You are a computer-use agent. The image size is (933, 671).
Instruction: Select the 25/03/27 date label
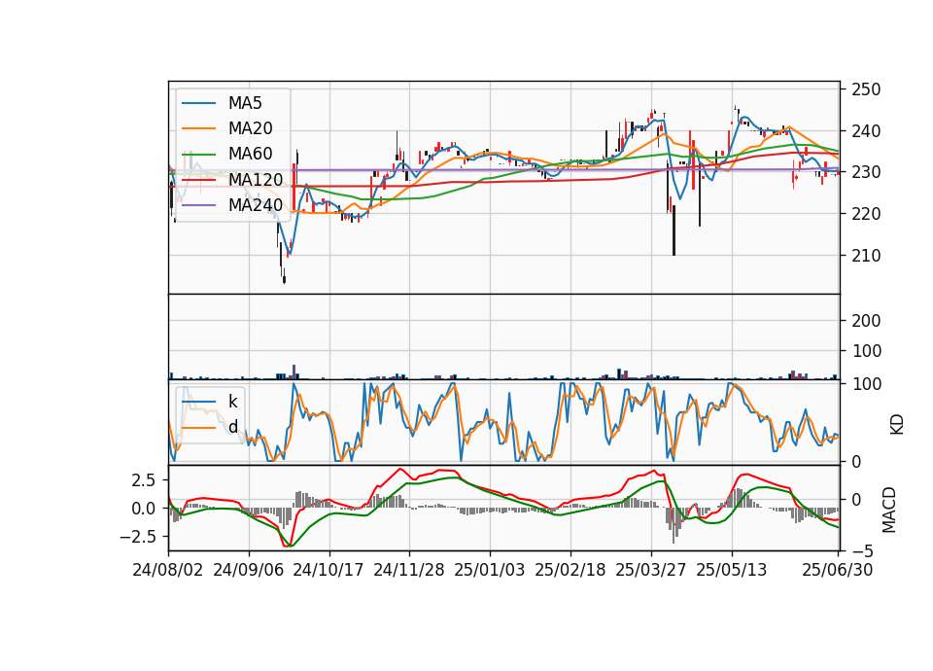coord(651,570)
